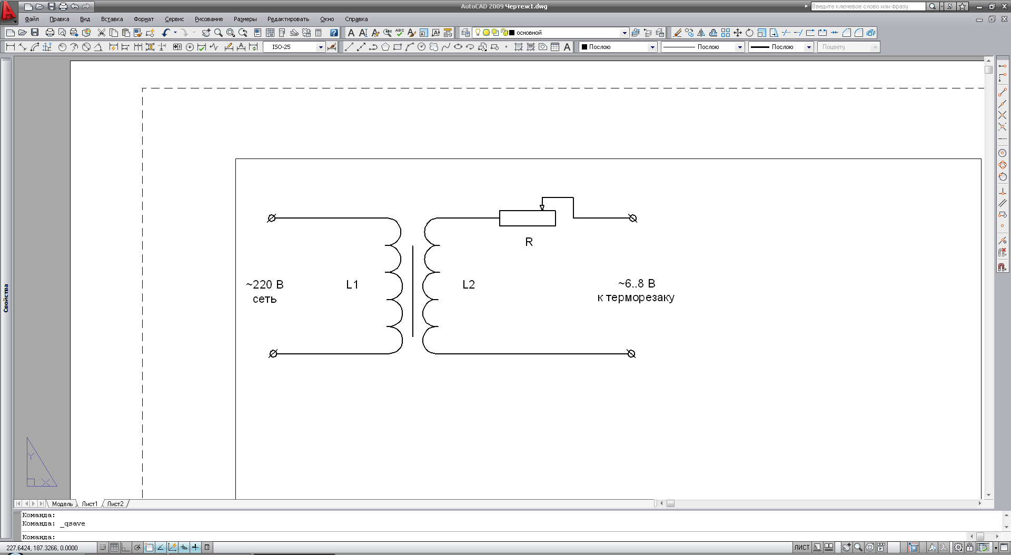Select the Linear dimension tool

point(10,47)
